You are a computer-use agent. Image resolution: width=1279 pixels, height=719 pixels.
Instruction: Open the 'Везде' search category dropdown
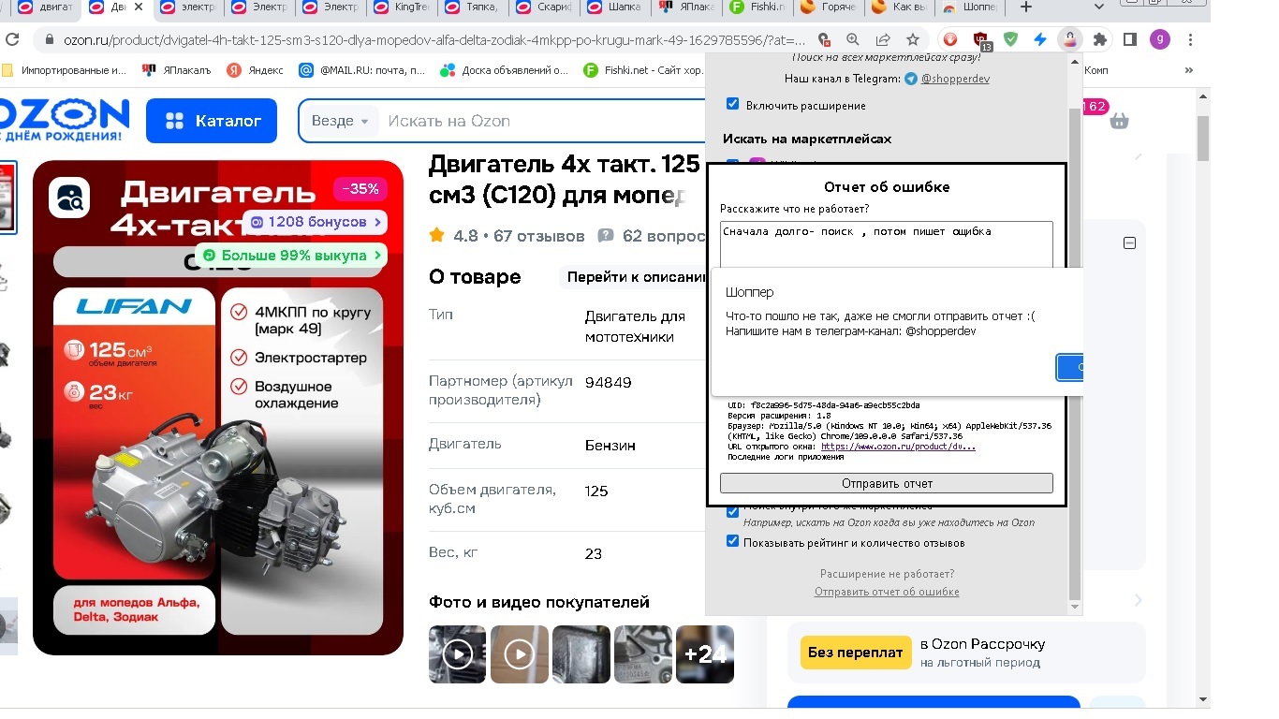click(341, 121)
